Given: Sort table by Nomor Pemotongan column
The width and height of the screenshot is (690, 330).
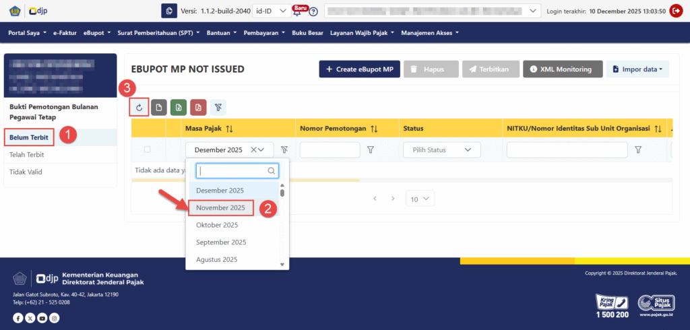Looking at the screenshot, I should point(374,128).
